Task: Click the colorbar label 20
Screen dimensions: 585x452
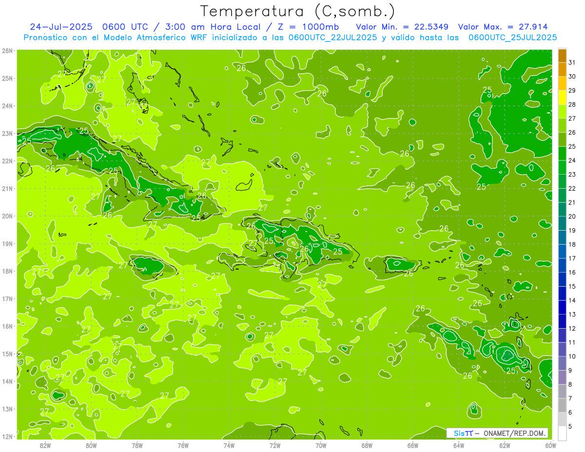Action: pos(572,216)
